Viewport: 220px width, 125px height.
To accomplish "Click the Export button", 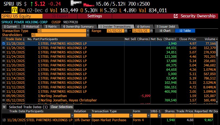I will (x=60, y=16).
